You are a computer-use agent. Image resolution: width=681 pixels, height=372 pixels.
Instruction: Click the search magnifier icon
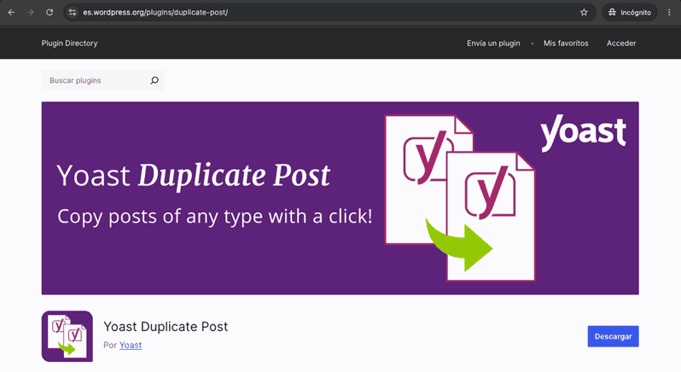click(154, 80)
